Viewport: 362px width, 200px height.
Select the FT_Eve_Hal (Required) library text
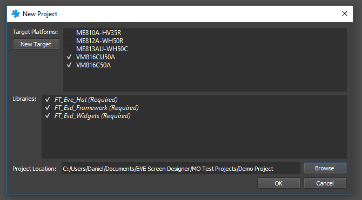86,100
